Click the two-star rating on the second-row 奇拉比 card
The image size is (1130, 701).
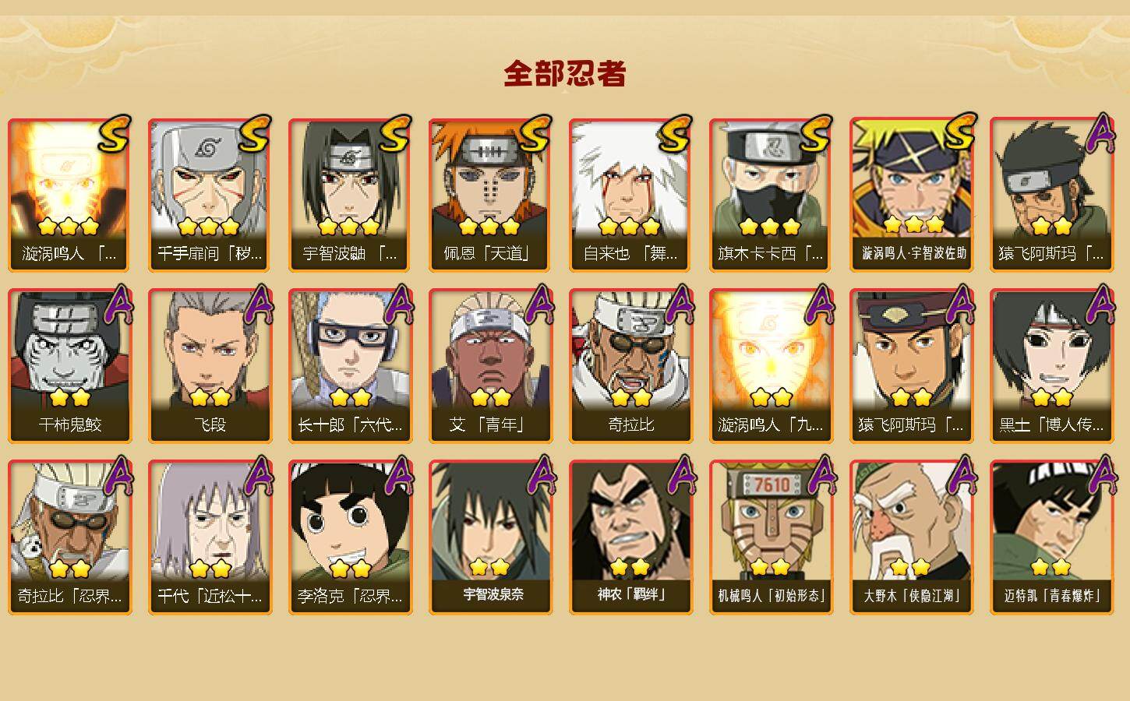tap(630, 398)
